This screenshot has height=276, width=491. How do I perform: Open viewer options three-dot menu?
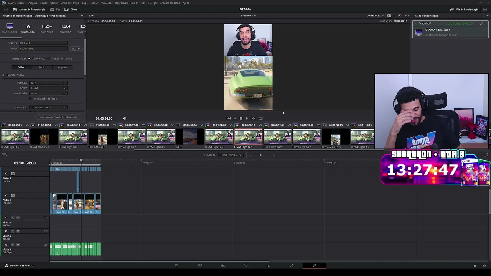(x=407, y=16)
